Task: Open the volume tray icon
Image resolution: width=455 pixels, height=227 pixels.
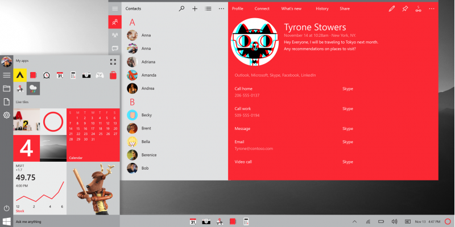Action: [394, 221]
